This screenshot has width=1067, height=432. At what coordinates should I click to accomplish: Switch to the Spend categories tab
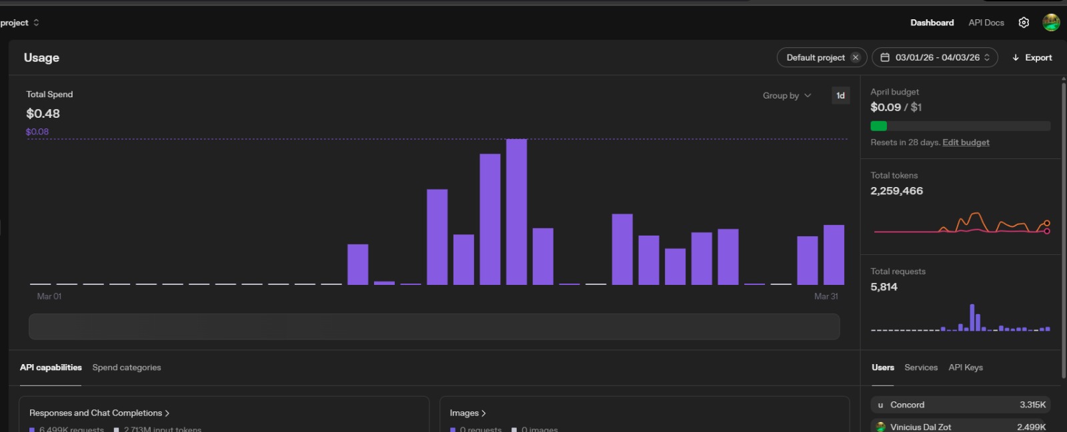(127, 367)
